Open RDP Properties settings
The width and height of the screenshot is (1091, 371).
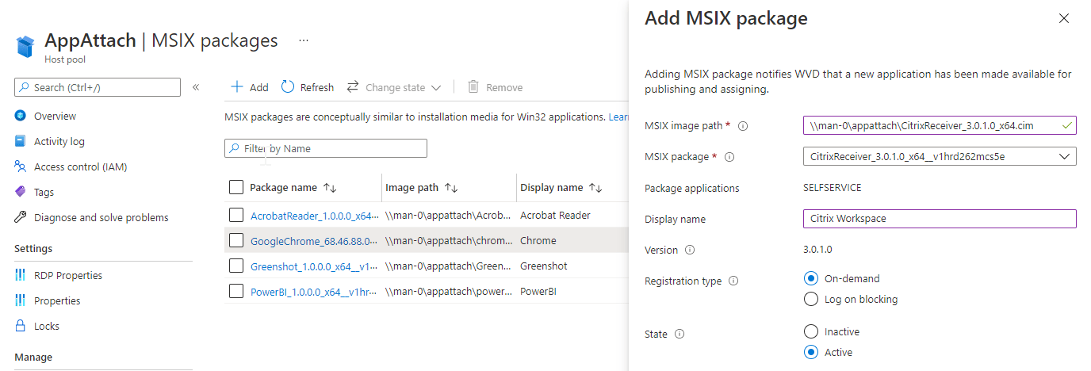pos(68,275)
